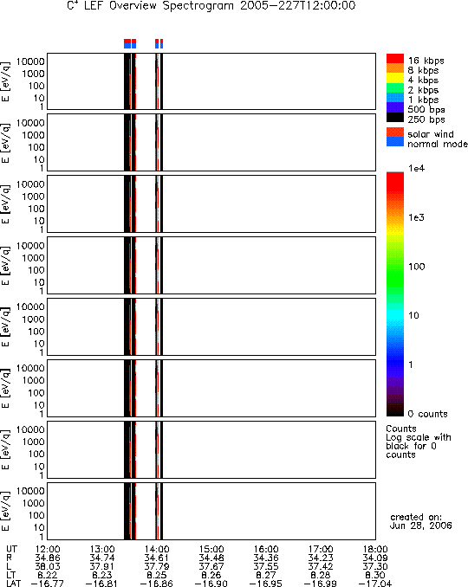Click the 14:00 UT tick label

[157, 549]
